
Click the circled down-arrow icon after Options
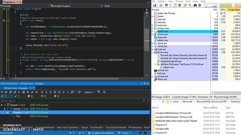pos(104,92)
